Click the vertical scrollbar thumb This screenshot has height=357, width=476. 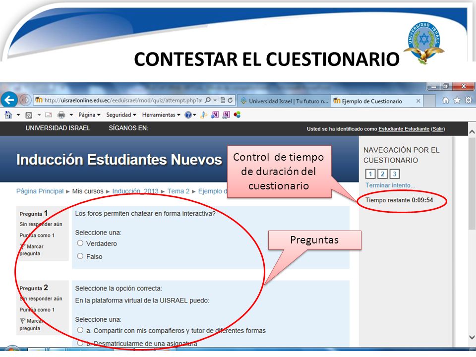pos(472,183)
